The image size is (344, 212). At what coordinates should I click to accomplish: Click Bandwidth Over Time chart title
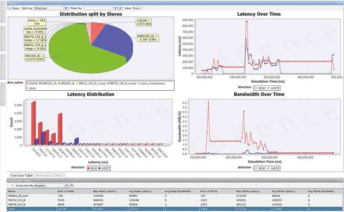259,94
